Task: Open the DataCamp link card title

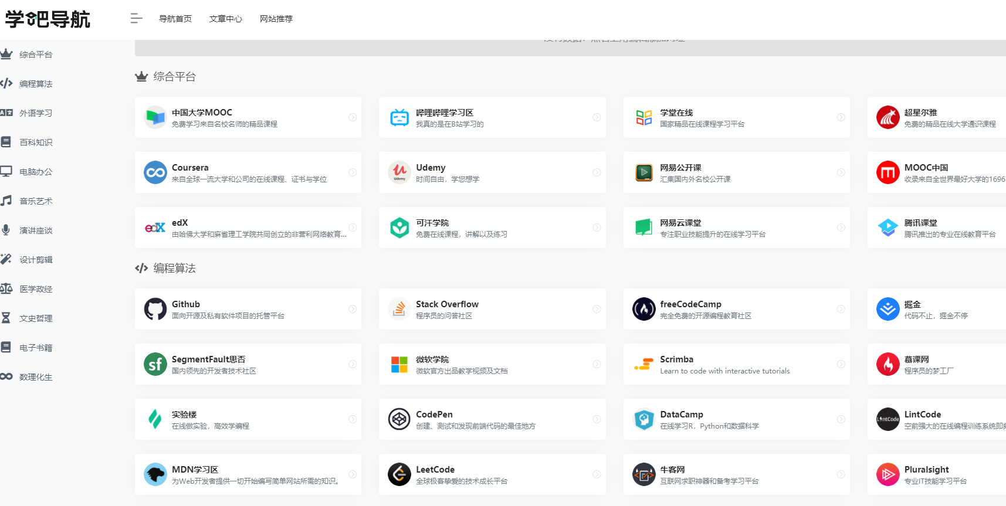Action: tap(681, 414)
